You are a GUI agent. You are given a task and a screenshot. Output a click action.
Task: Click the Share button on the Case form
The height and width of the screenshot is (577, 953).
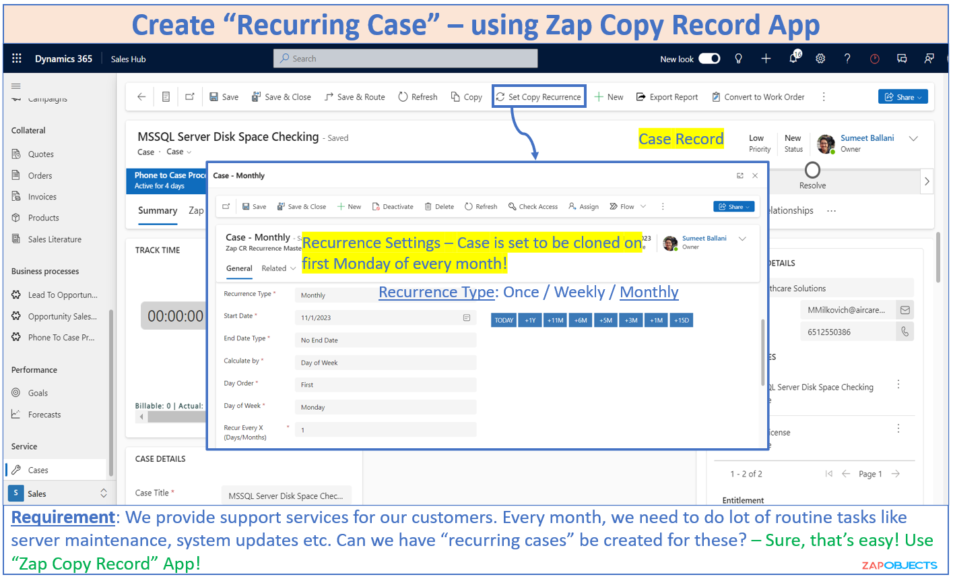point(902,97)
